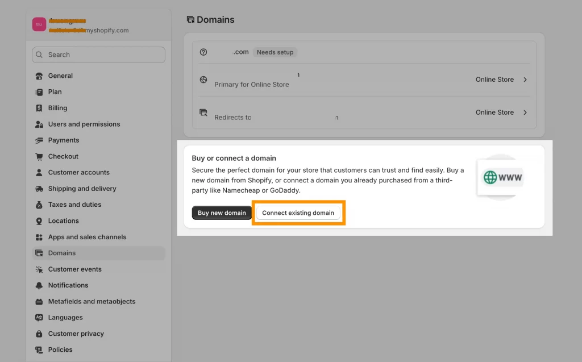
Task: Select Apps and sales channels menu item
Action: [x=87, y=237]
